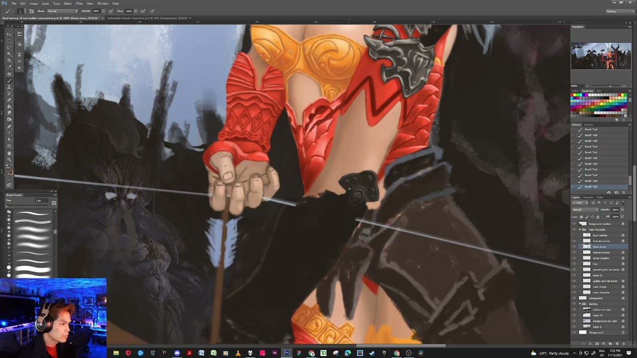Create a new layer
Viewport: 637px width, 358px height.
(617, 344)
